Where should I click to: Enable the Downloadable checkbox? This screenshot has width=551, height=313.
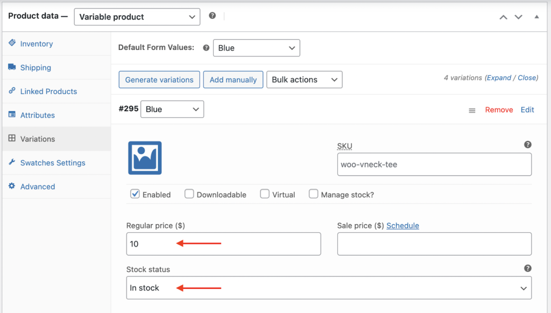click(189, 194)
